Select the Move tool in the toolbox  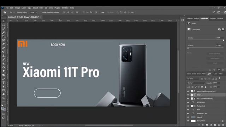pyautogui.click(x=4, y=21)
